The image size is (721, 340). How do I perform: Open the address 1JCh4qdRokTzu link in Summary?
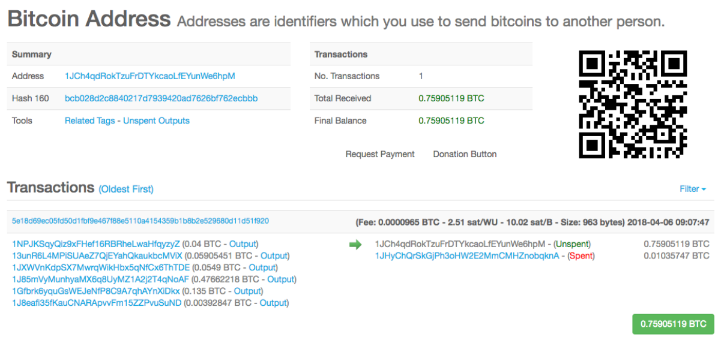coord(149,76)
